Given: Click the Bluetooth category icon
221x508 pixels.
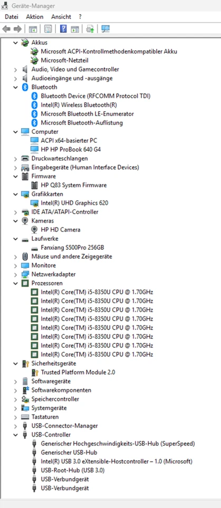Looking at the screenshot, I should [x=25, y=87].
